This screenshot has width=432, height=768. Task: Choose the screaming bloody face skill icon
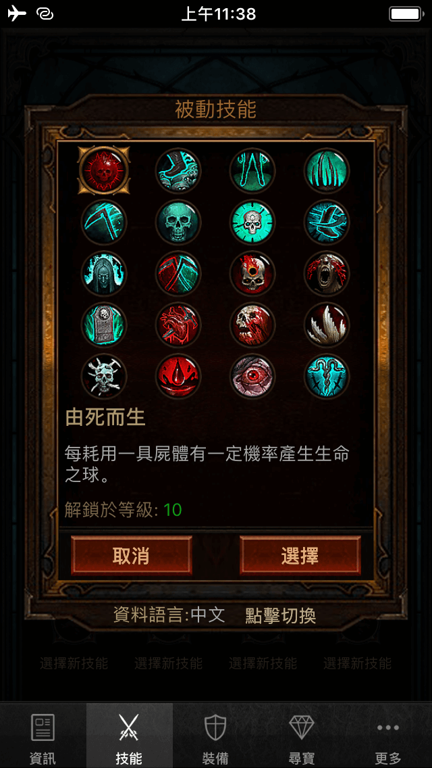tap(327, 274)
